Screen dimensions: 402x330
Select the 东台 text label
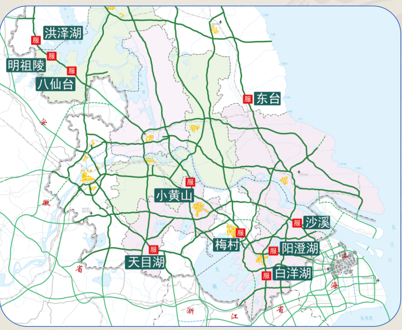click(x=268, y=98)
